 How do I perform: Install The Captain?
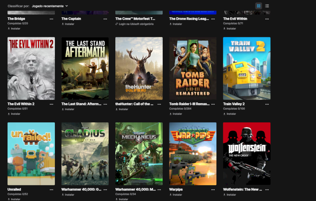coord(68,24)
